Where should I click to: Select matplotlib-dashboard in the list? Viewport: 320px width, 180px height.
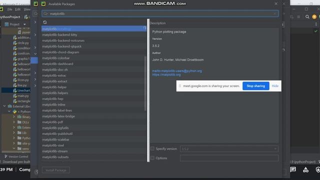94,64
